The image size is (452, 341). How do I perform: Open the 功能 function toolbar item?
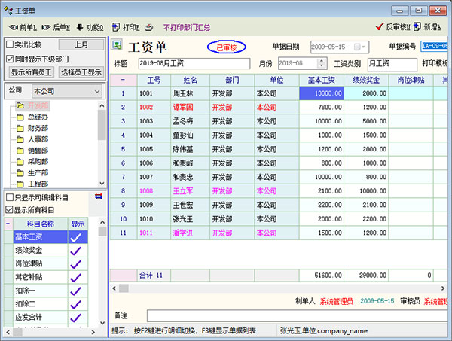(81, 26)
